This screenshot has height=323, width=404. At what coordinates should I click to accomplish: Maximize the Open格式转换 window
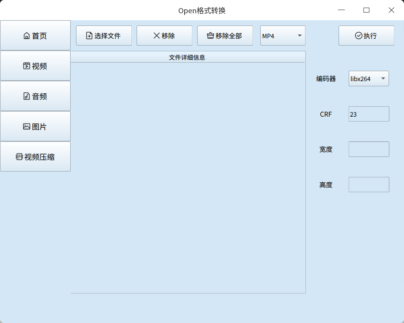[366, 10]
